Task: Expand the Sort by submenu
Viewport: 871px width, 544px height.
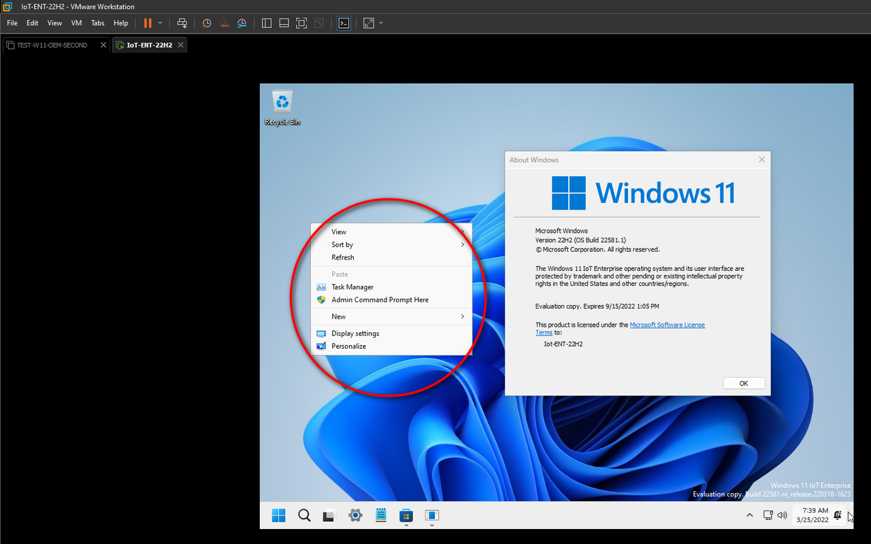Action: 391,244
